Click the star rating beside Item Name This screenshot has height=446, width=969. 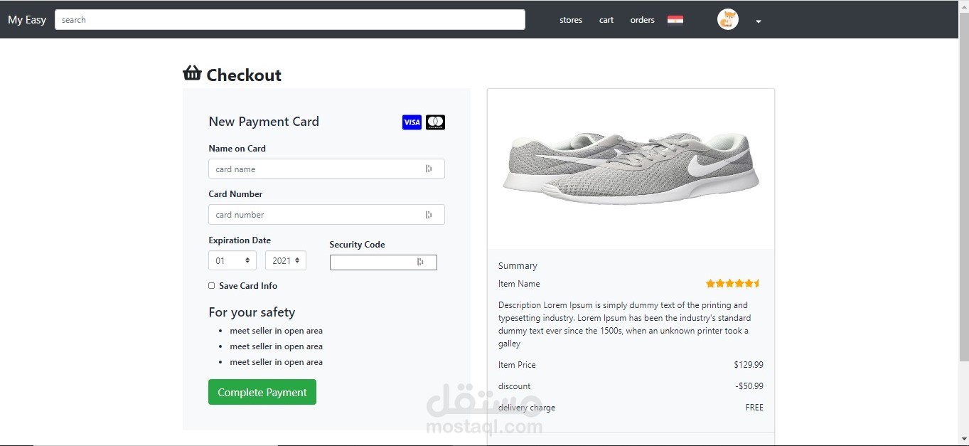point(733,284)
